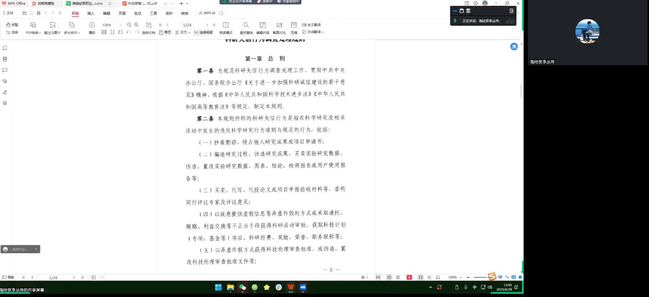Click the zoom slider in status bar
Screen dimensions: 649x297
[480, 277]
